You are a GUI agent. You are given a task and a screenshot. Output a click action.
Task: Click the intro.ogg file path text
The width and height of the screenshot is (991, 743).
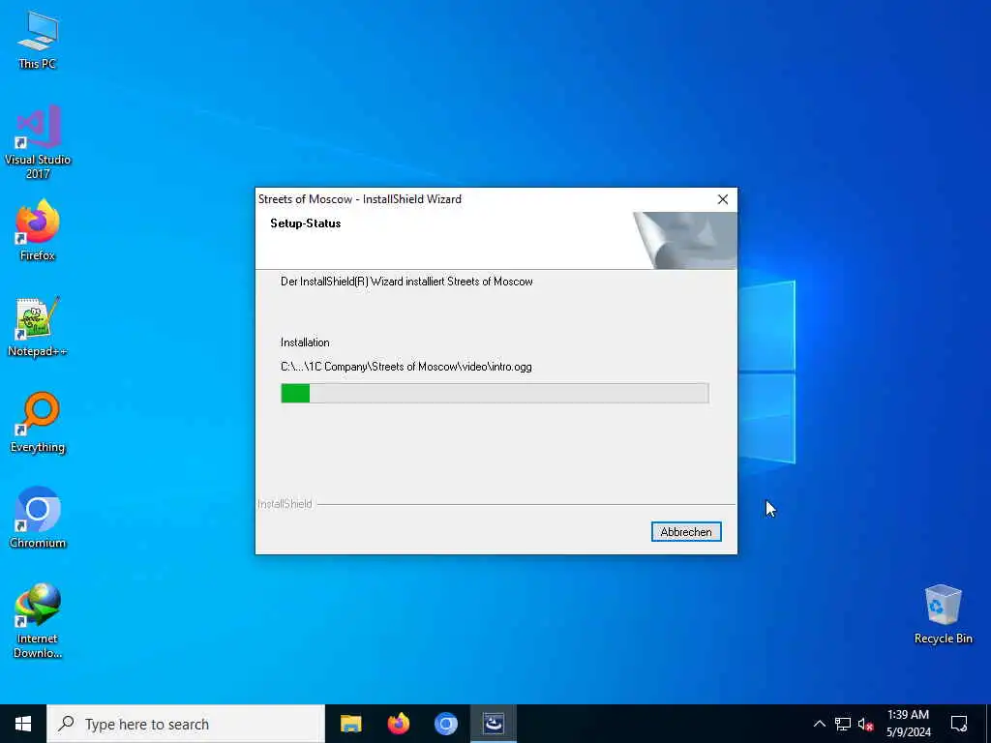point(405,367)
